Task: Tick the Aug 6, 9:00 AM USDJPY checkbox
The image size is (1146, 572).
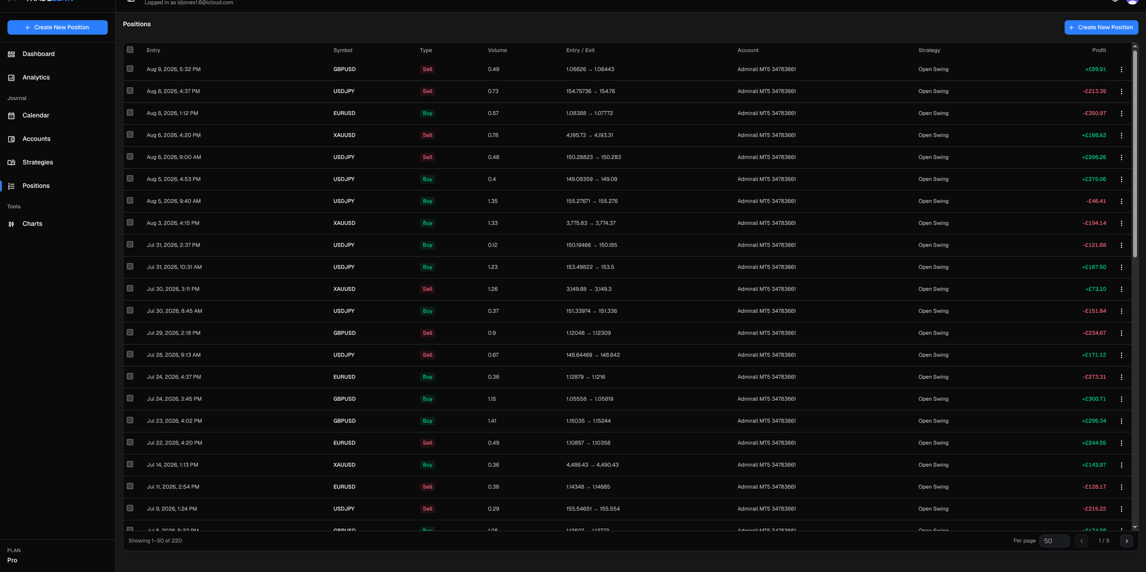Action: 130,157
